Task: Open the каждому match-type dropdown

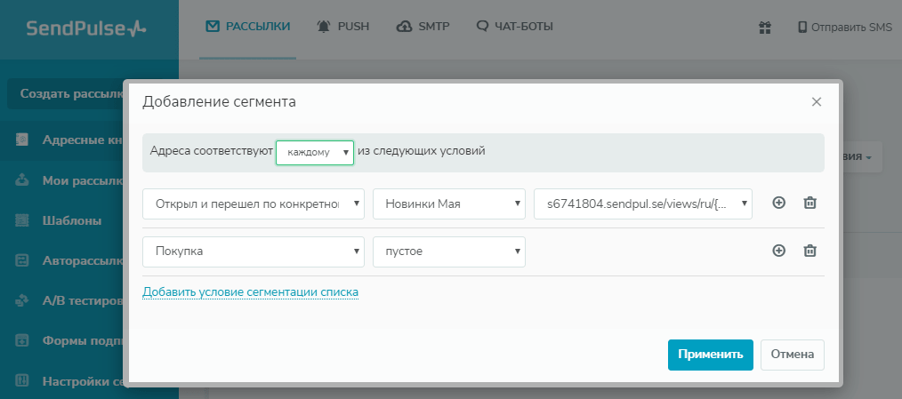Action: 315,152
